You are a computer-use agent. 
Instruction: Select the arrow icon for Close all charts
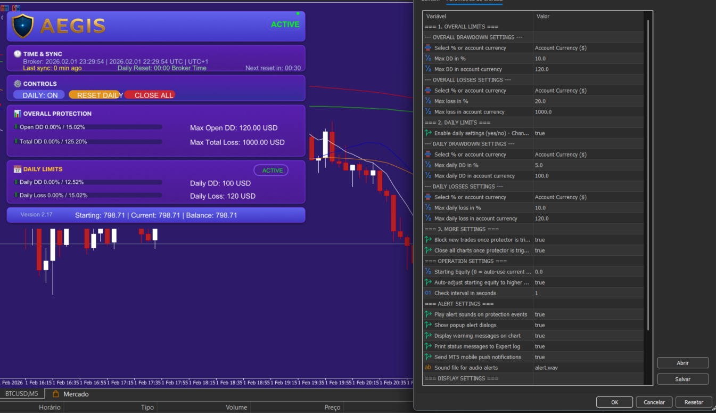428,250
